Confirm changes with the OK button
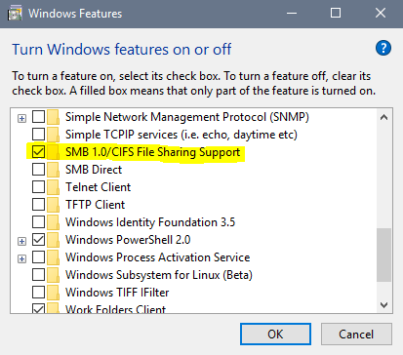The image size is (403, 355). (x=275, y=334)
